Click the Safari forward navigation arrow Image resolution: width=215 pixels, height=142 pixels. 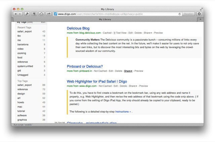coord(20,14)
